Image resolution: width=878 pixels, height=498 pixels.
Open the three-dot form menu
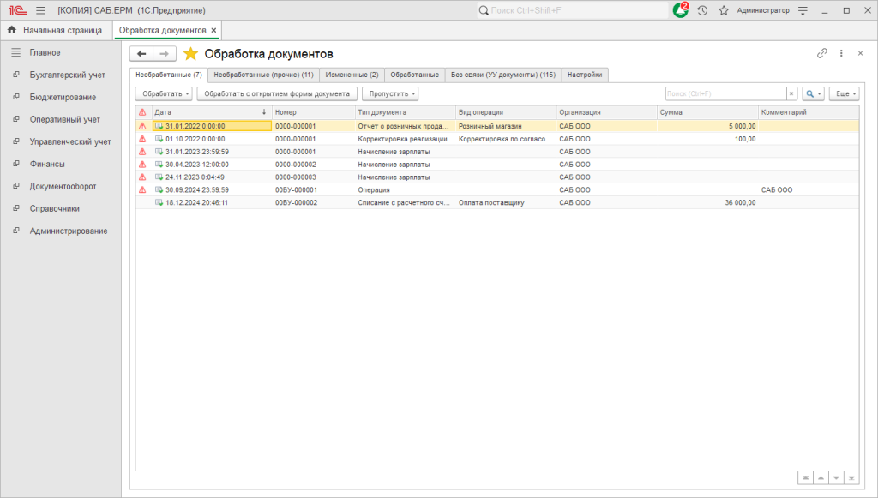[841, 53]
